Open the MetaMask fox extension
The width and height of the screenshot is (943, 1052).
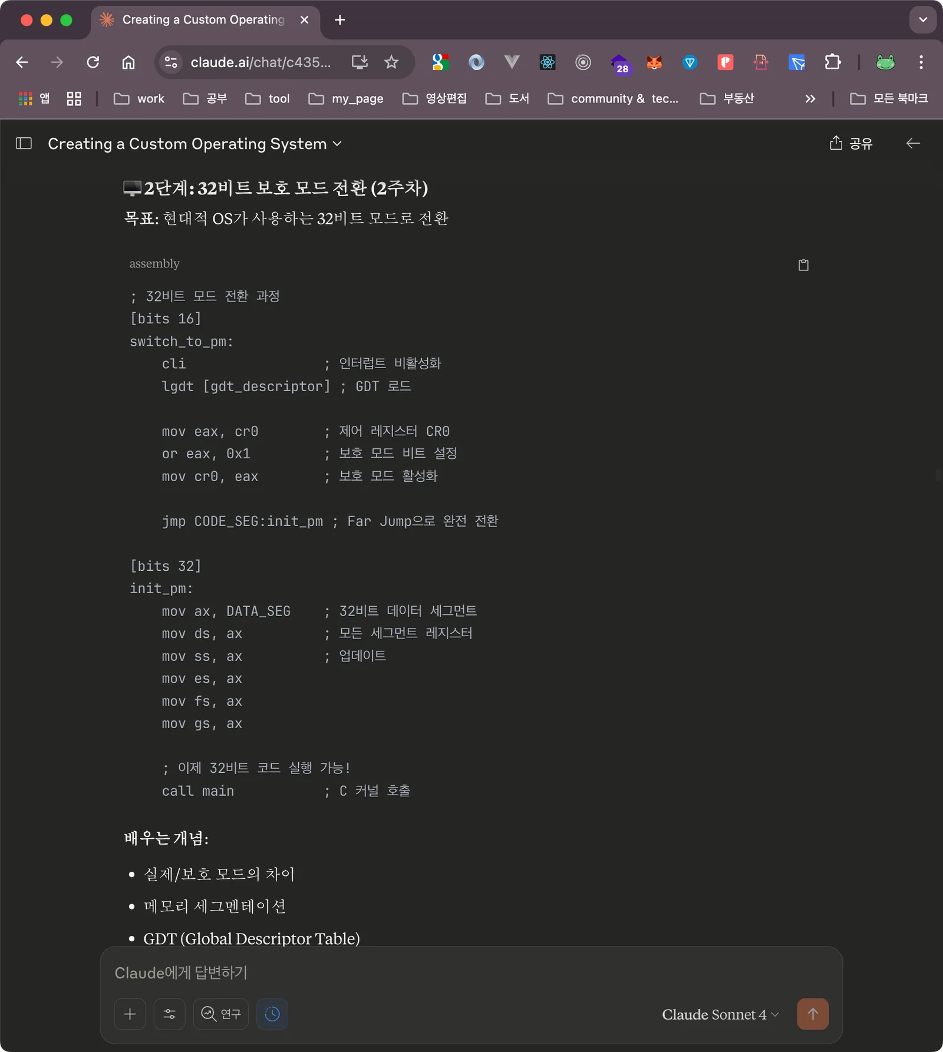[654, 62]
